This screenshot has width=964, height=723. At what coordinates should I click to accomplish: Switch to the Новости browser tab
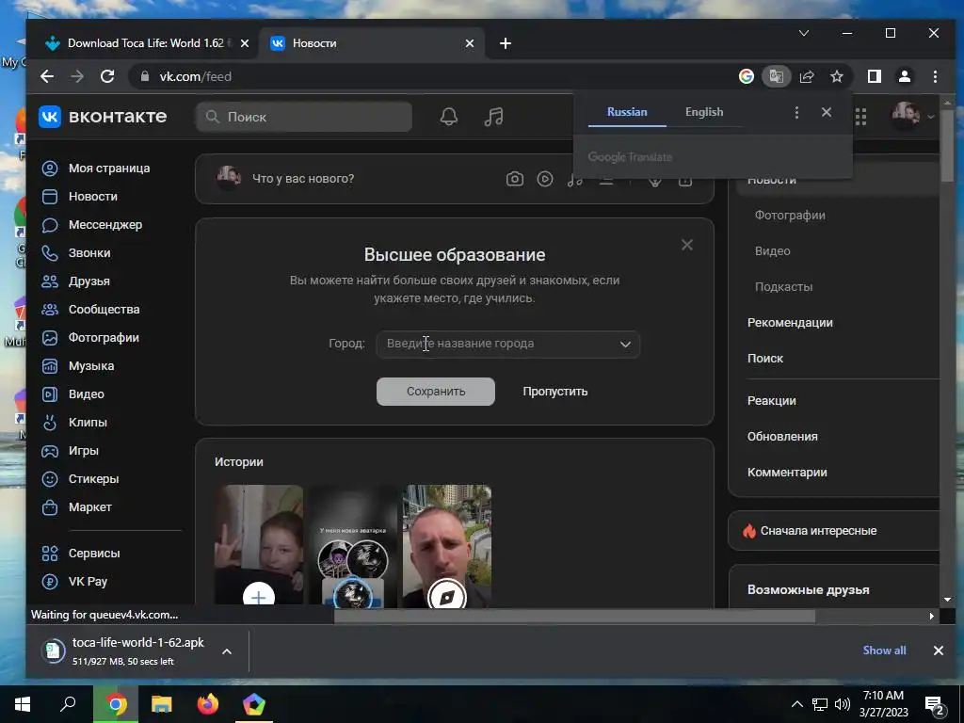[372, 43]
